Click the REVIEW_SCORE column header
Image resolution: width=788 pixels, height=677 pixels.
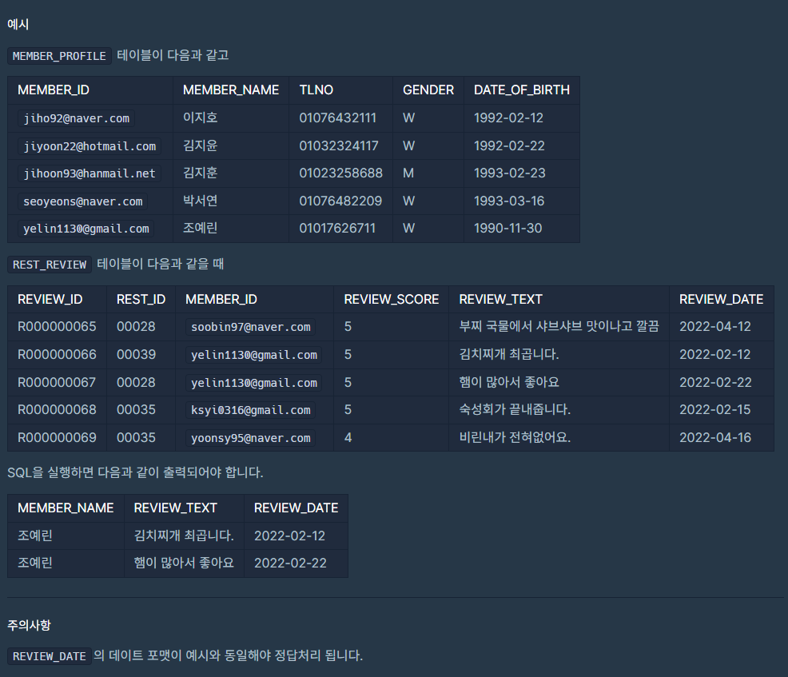(x=391, y=300)
